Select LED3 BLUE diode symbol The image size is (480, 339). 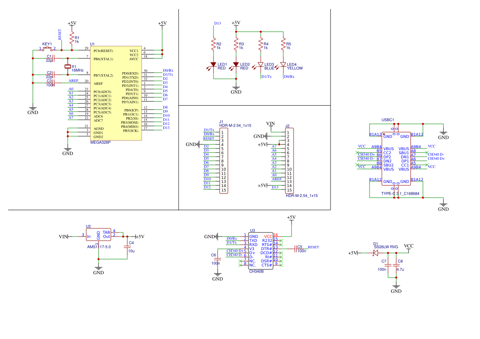(x=260, y=65)
